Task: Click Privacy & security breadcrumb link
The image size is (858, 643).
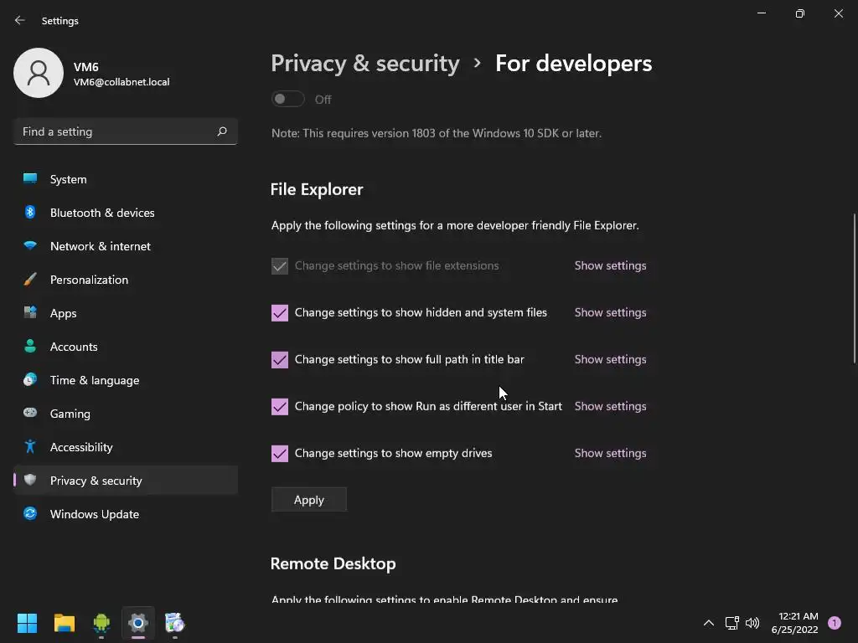Action: tap(365, 64)
